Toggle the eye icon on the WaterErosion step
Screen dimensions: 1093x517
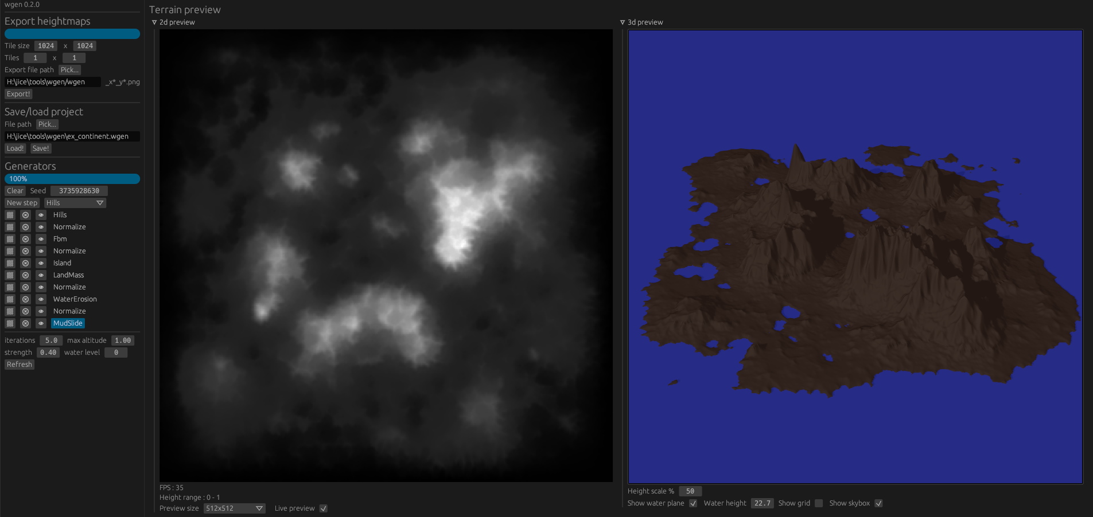41,299
